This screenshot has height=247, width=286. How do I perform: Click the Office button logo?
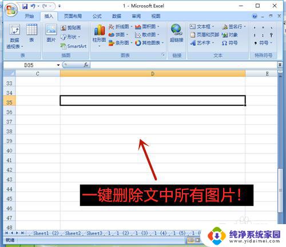click(11, 9)
